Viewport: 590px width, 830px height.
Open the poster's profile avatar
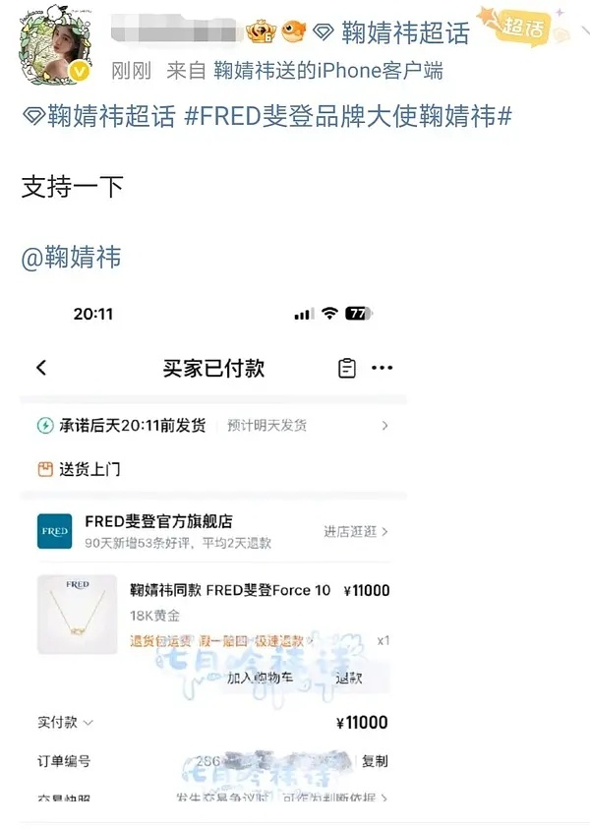tap(56, 46)
